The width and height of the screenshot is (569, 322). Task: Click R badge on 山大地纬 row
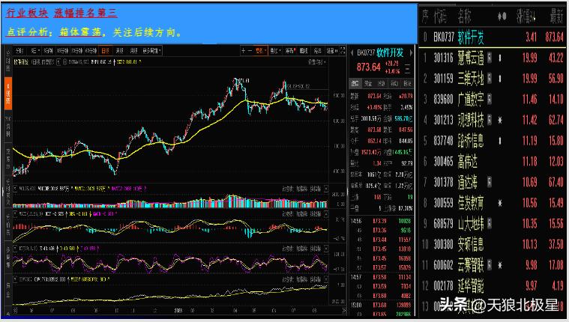coord(490,224)
